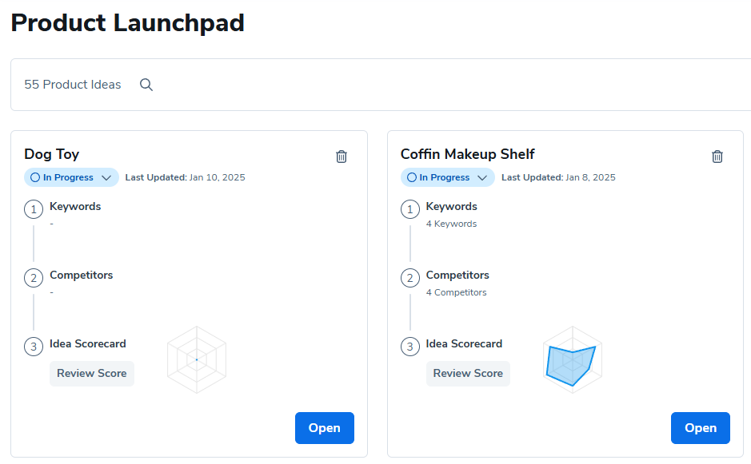Screen dimensions: 751x464
Task: Click step 1 circle in Coffin Makeup Shelf
Action: [409, 210]
